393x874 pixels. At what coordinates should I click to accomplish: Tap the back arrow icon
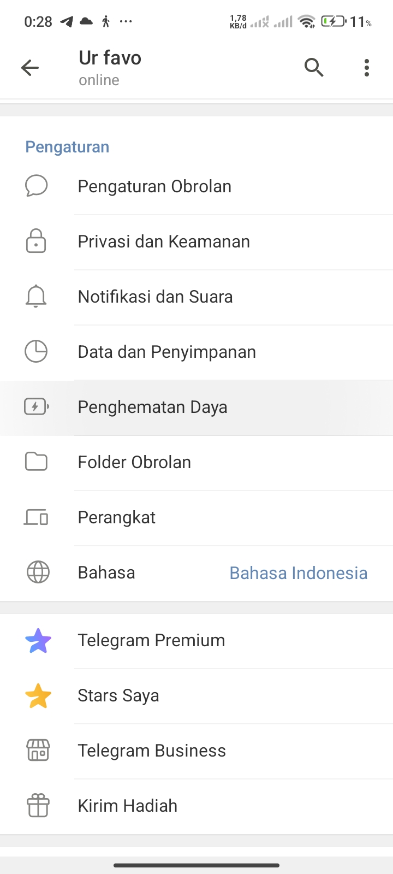coord(30,68)
